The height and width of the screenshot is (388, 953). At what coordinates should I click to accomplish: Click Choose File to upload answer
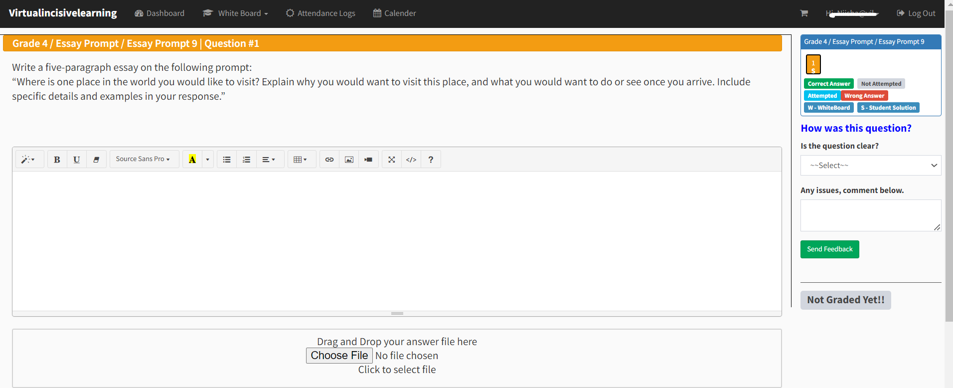click(339, 356)
